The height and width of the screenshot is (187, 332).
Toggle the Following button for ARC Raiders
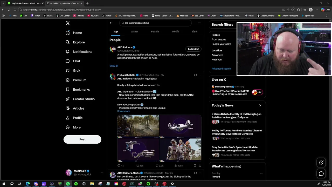coord(193,49)
